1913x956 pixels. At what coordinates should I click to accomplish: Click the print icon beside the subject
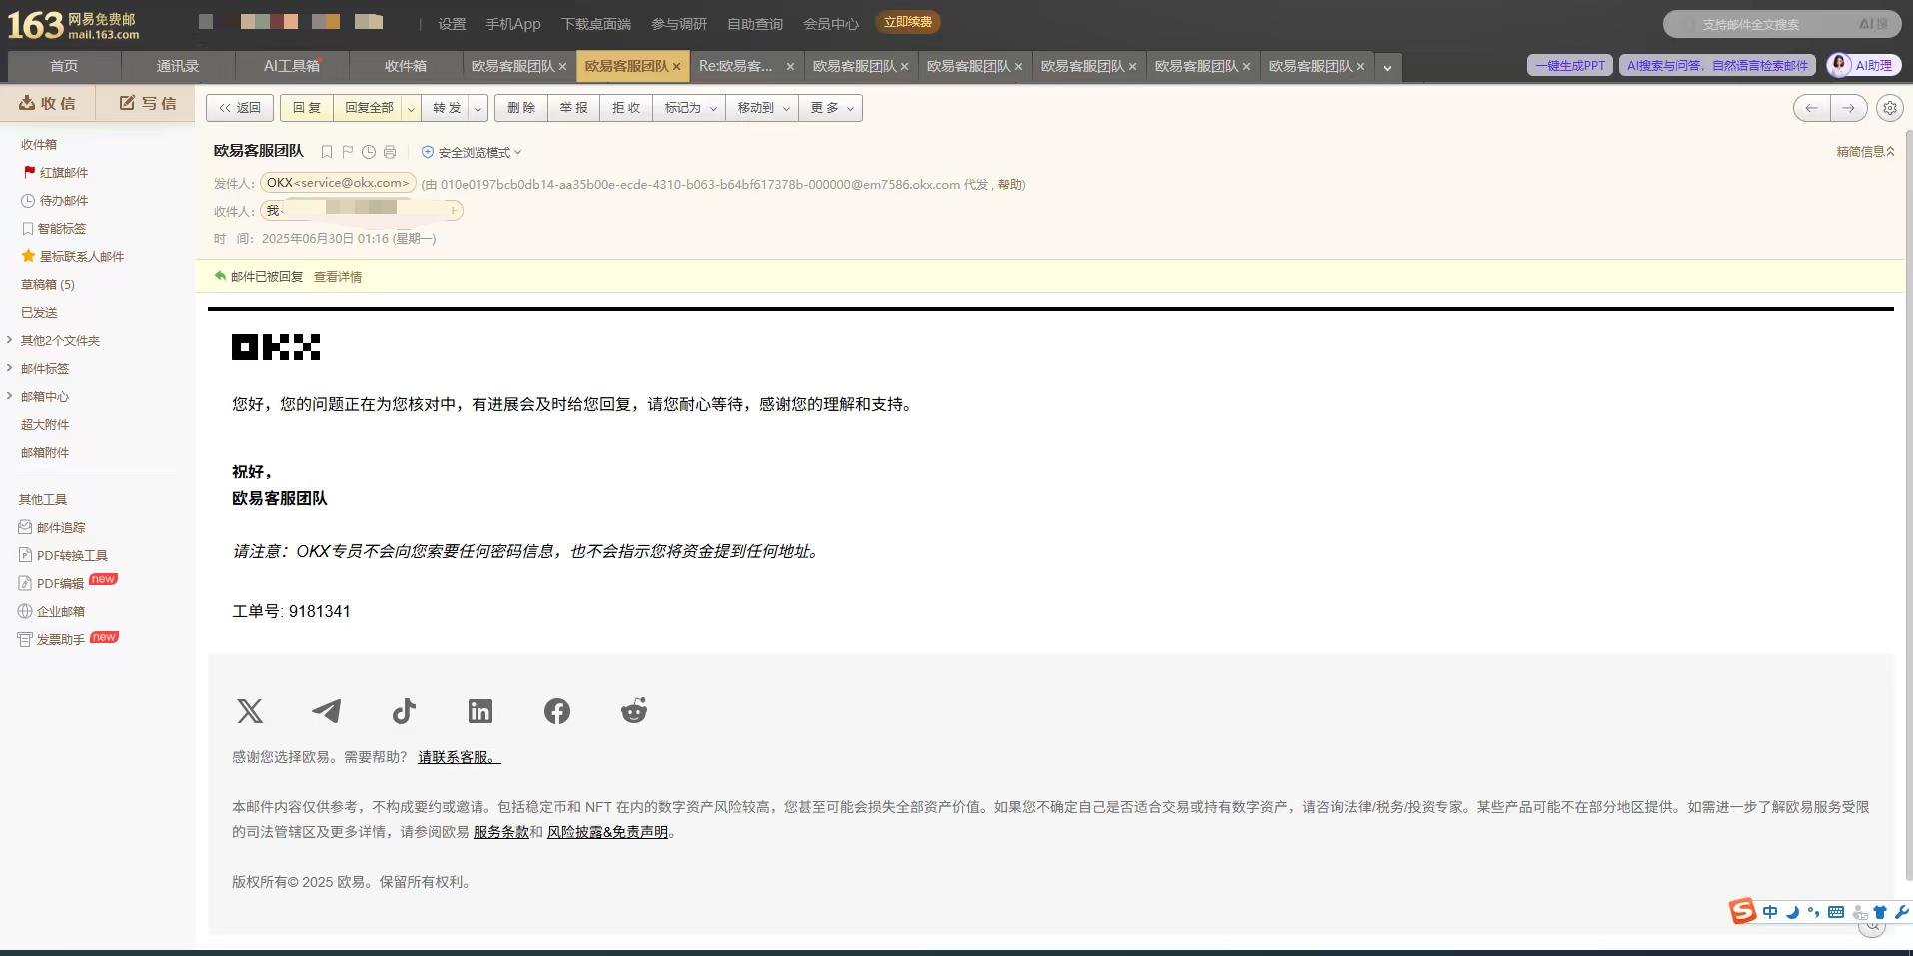tap(390, 152)
